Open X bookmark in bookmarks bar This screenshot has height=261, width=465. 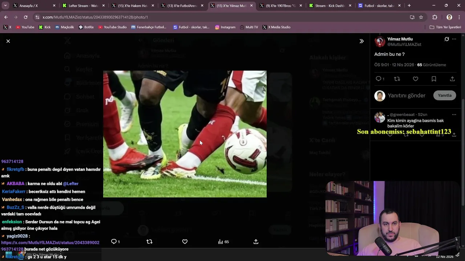(x=7, y=27)
